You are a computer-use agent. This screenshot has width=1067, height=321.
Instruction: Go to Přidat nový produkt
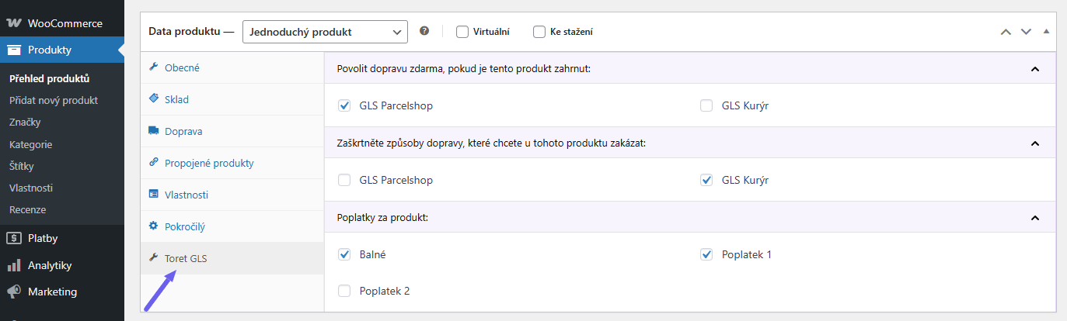pyautogui.click(x=54, y=101)
